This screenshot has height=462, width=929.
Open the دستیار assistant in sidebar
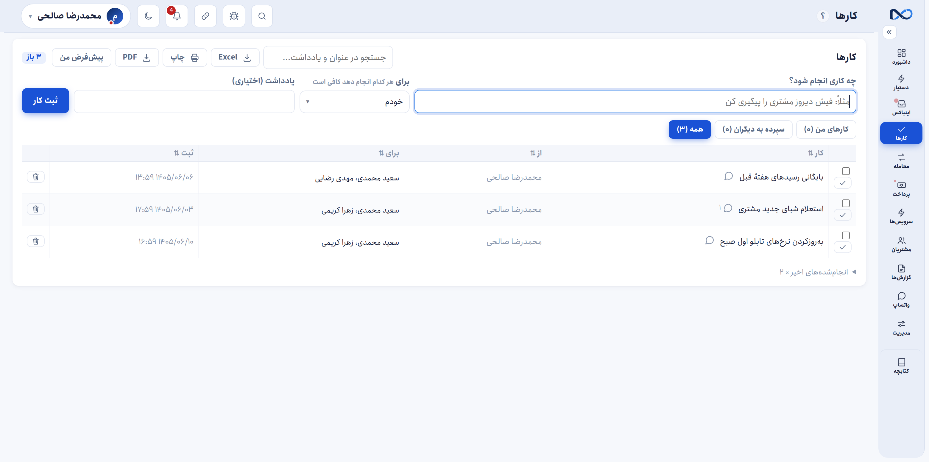click(901, 82)
